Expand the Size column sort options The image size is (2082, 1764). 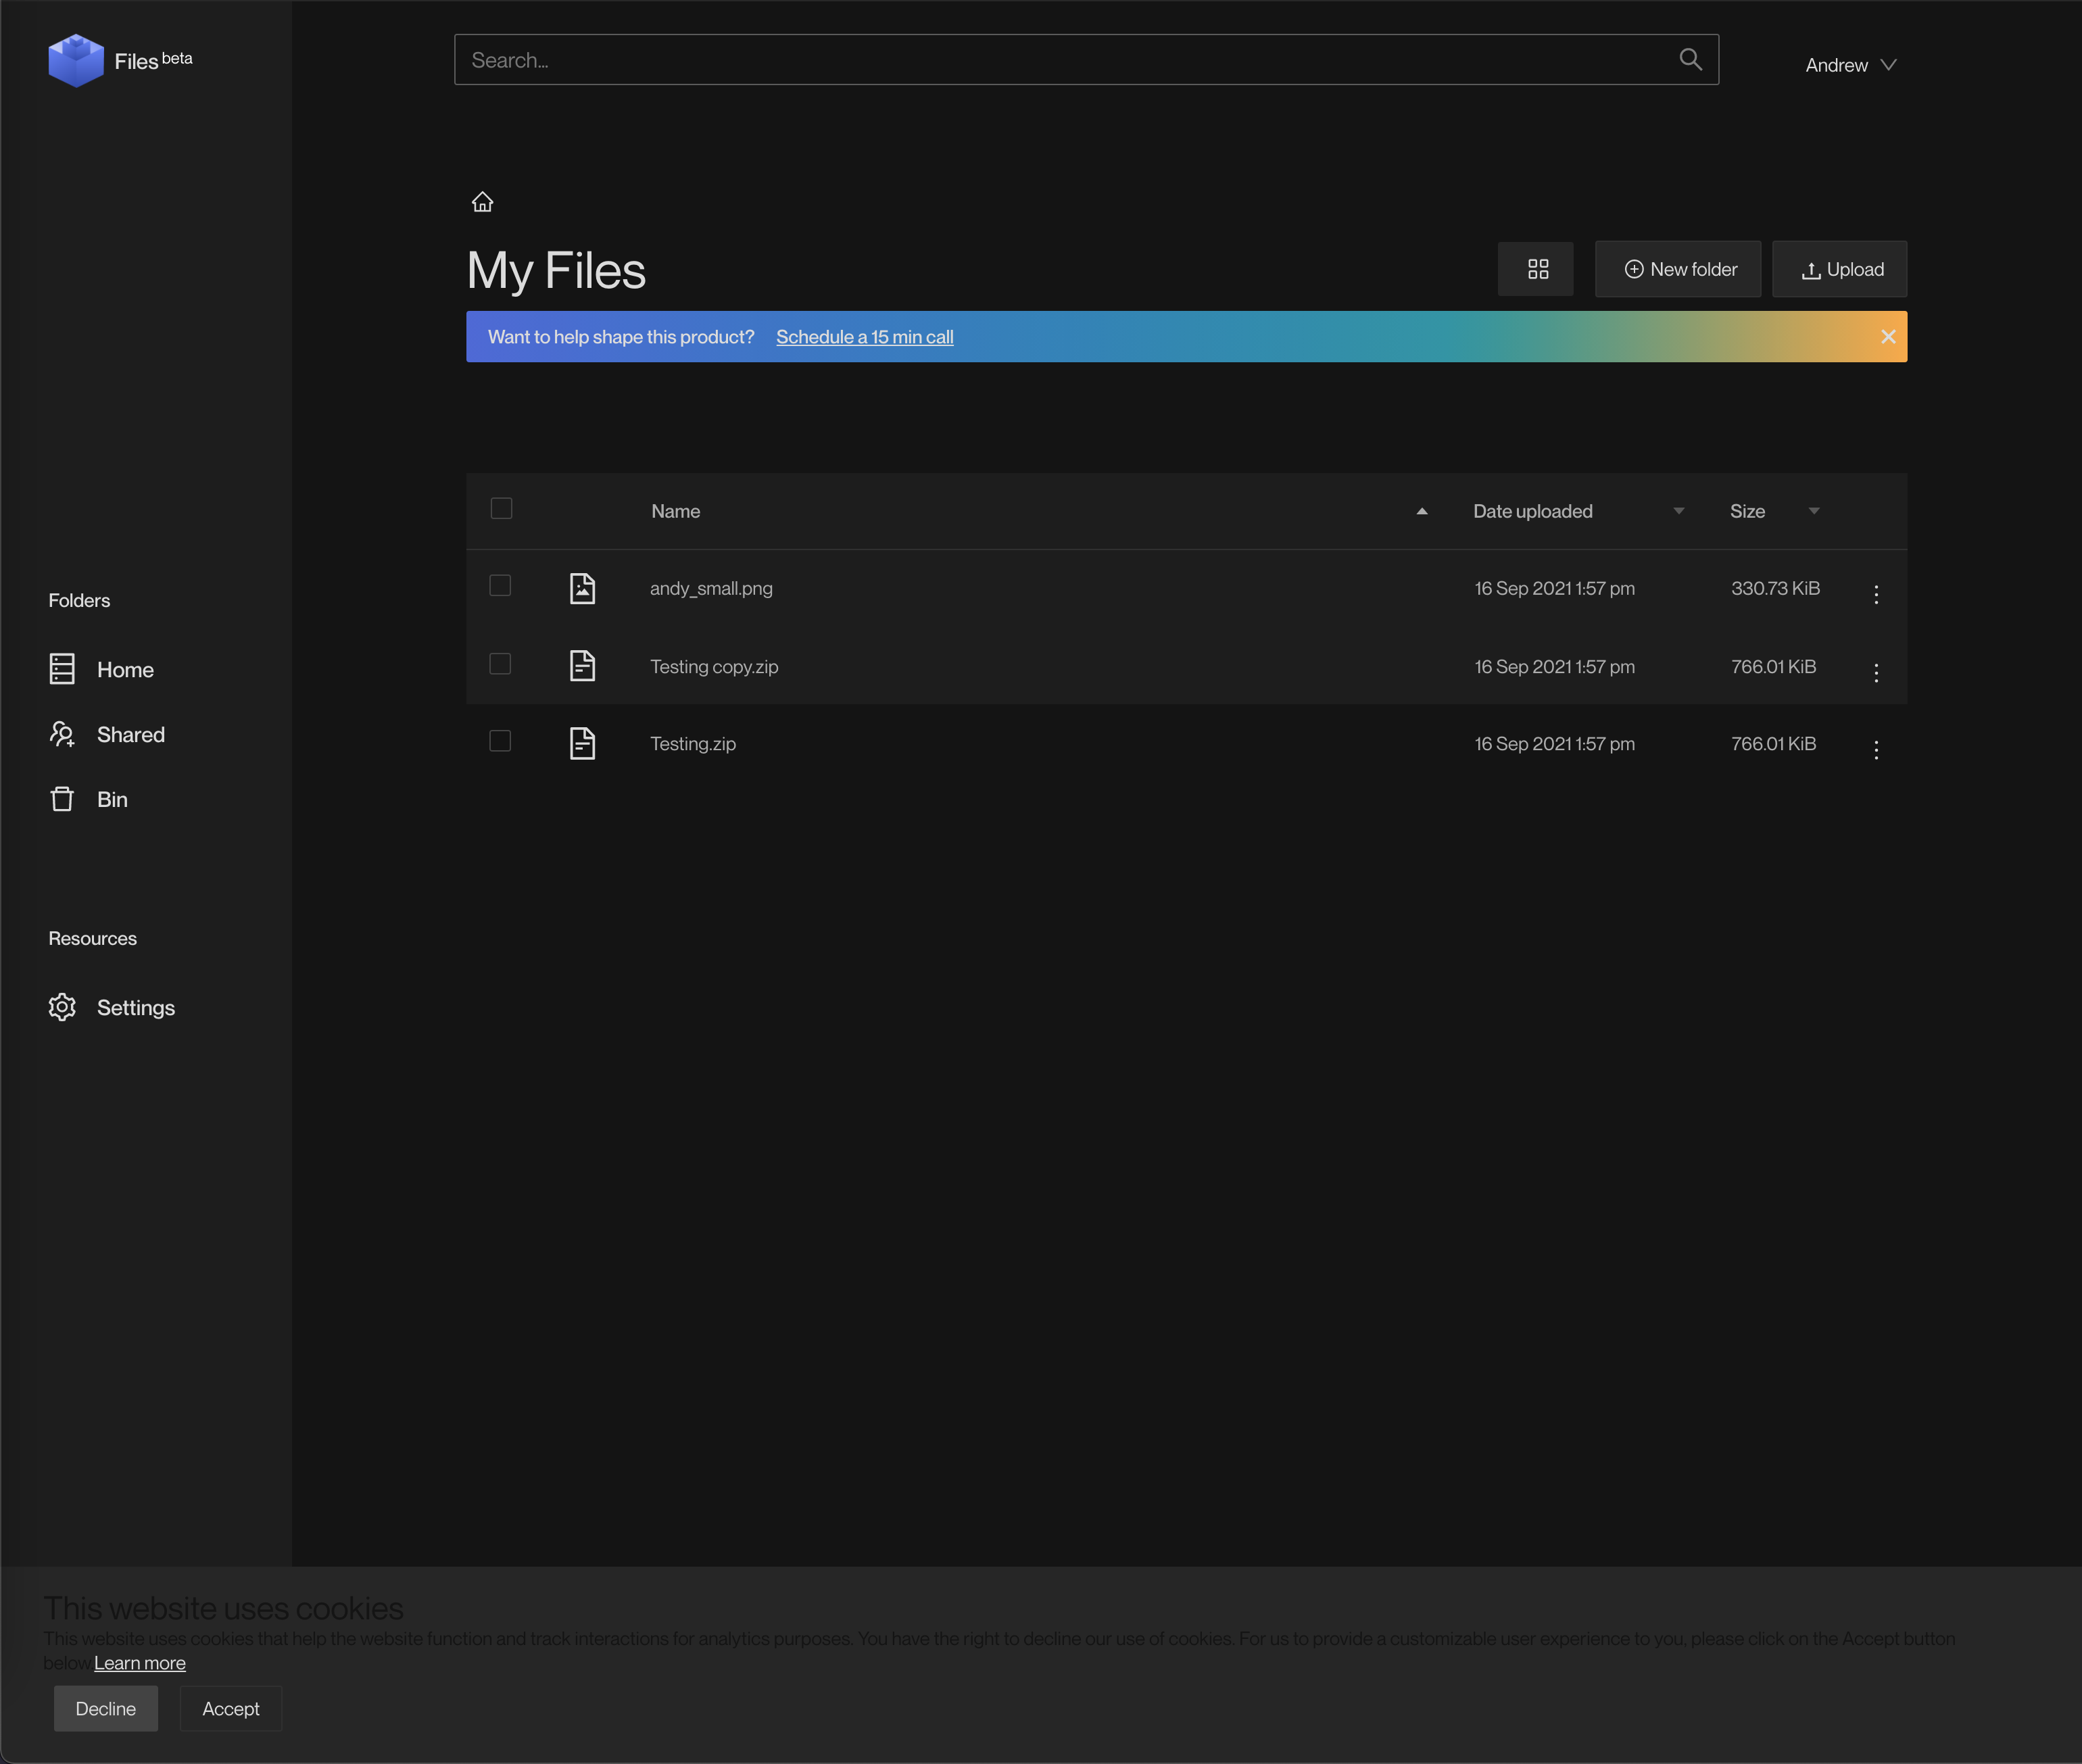[x=1814, y=511]
